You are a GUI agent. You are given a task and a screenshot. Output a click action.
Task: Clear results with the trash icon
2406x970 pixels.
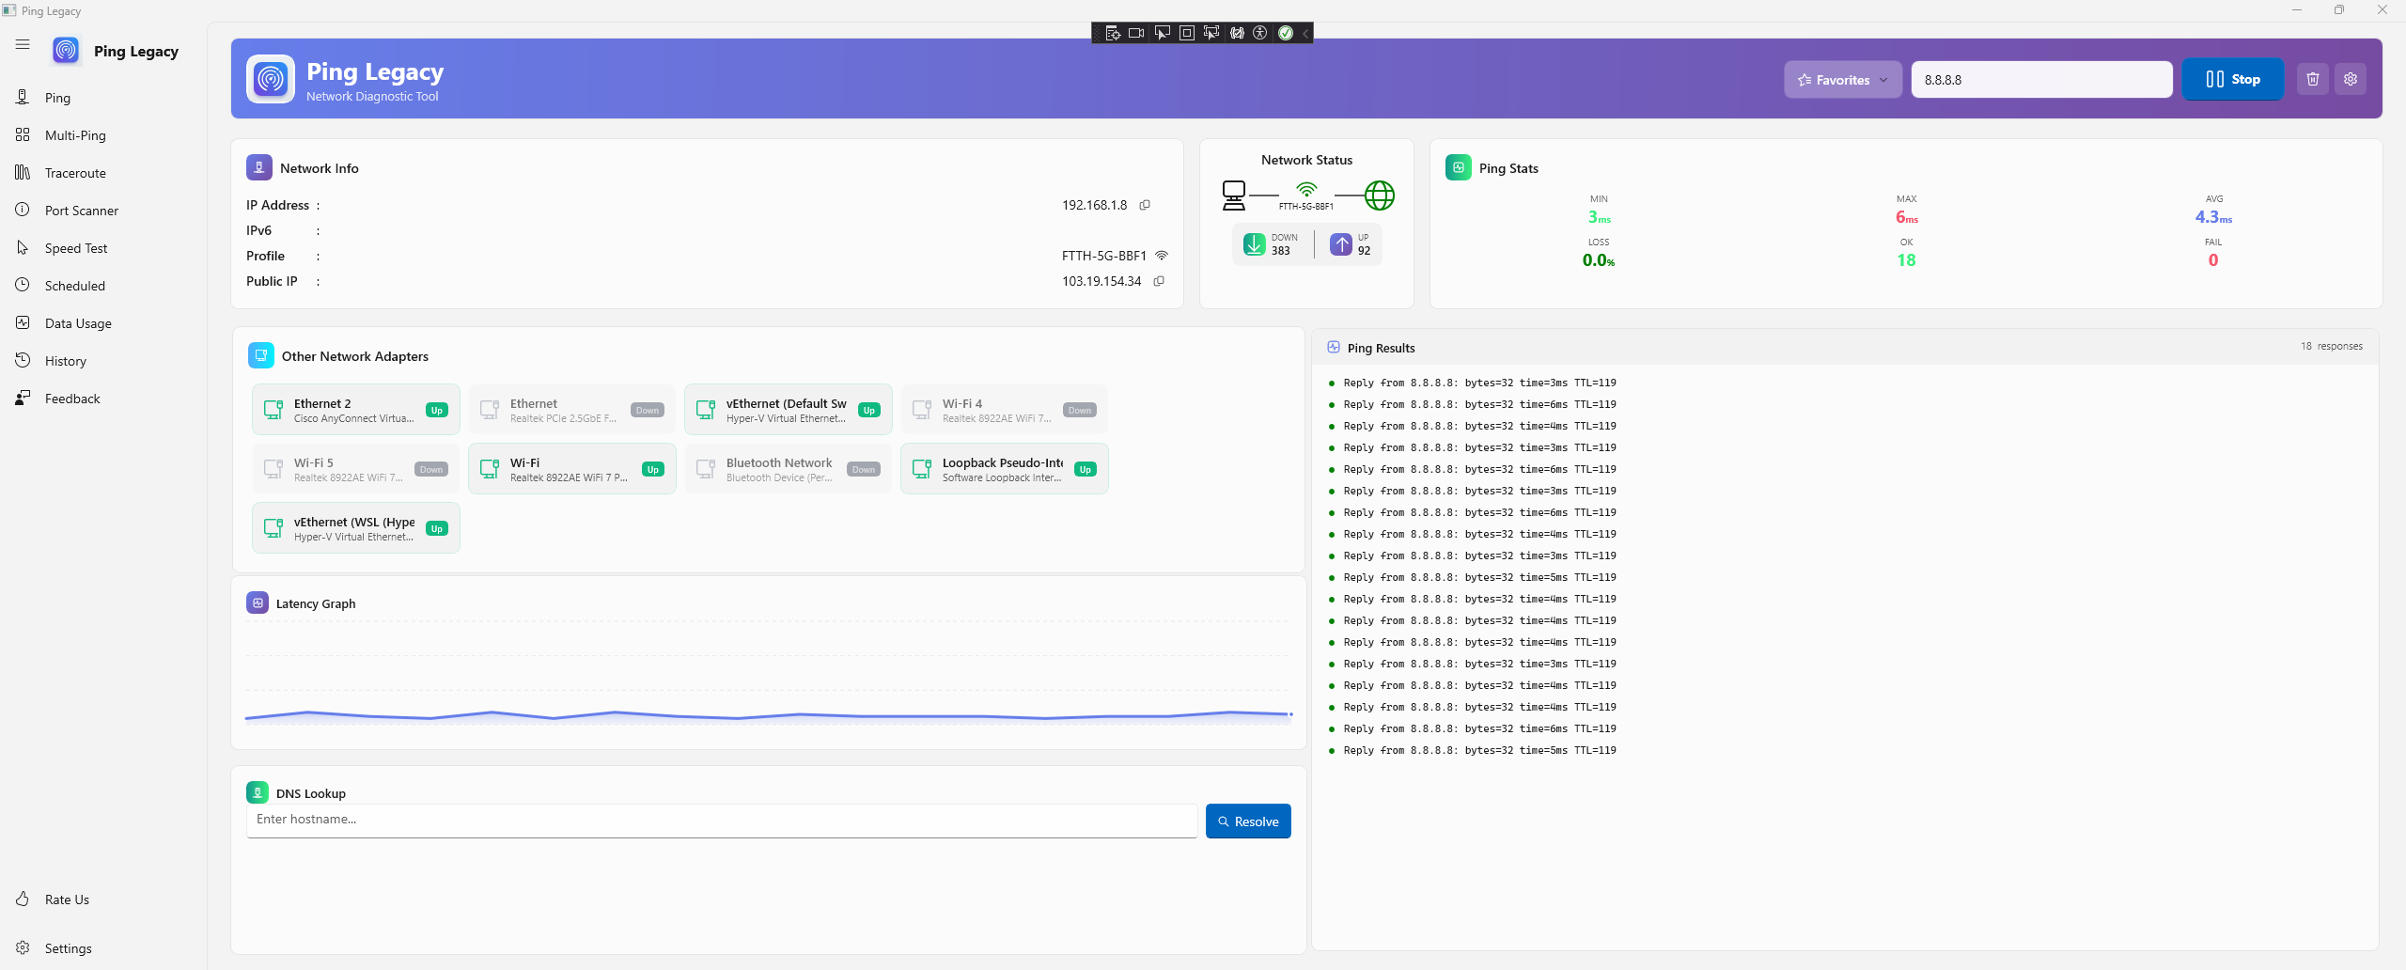pyautogui.click(x=2313, y=79)
